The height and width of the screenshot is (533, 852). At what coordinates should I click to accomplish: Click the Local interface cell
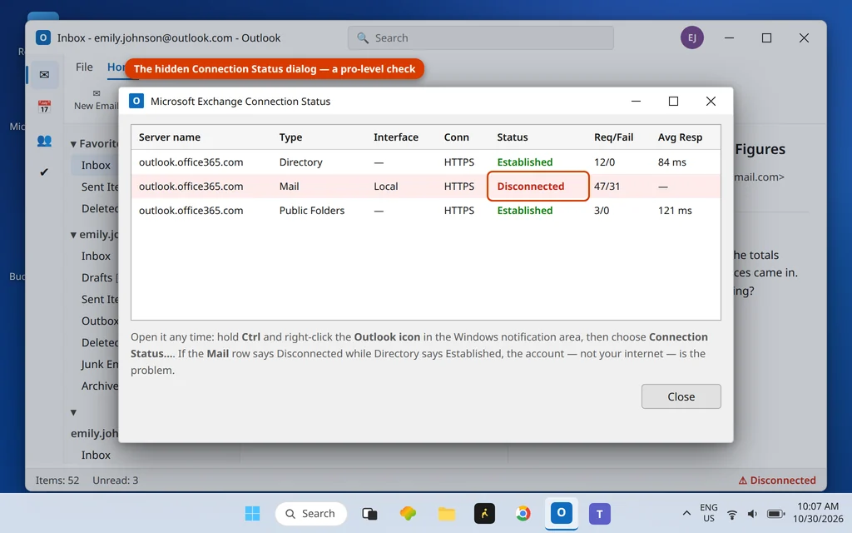point(386,186)
